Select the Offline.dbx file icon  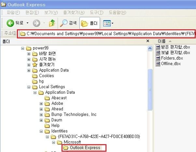[158, 64]
